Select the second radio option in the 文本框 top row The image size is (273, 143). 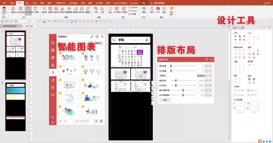click(248, 90)
